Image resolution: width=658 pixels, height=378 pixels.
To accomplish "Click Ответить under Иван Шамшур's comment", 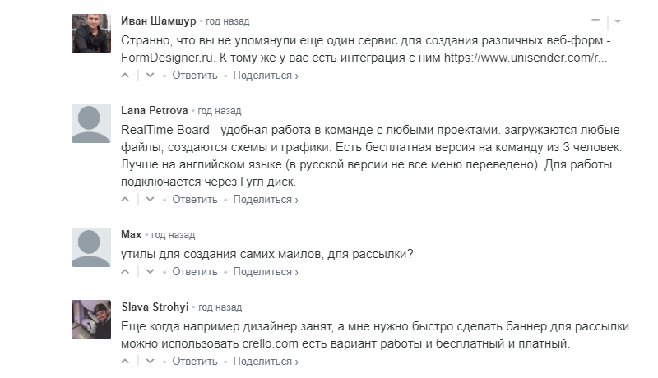I will tap(195, 76).
